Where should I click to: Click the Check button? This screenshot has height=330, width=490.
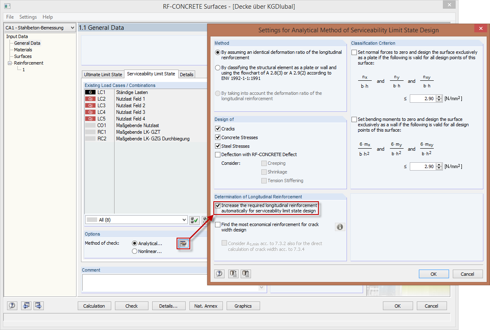click(x=131, y=306)
